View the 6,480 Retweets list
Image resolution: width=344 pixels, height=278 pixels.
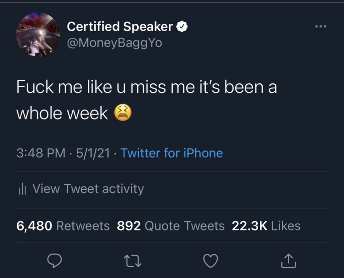[x=63, y=226]
